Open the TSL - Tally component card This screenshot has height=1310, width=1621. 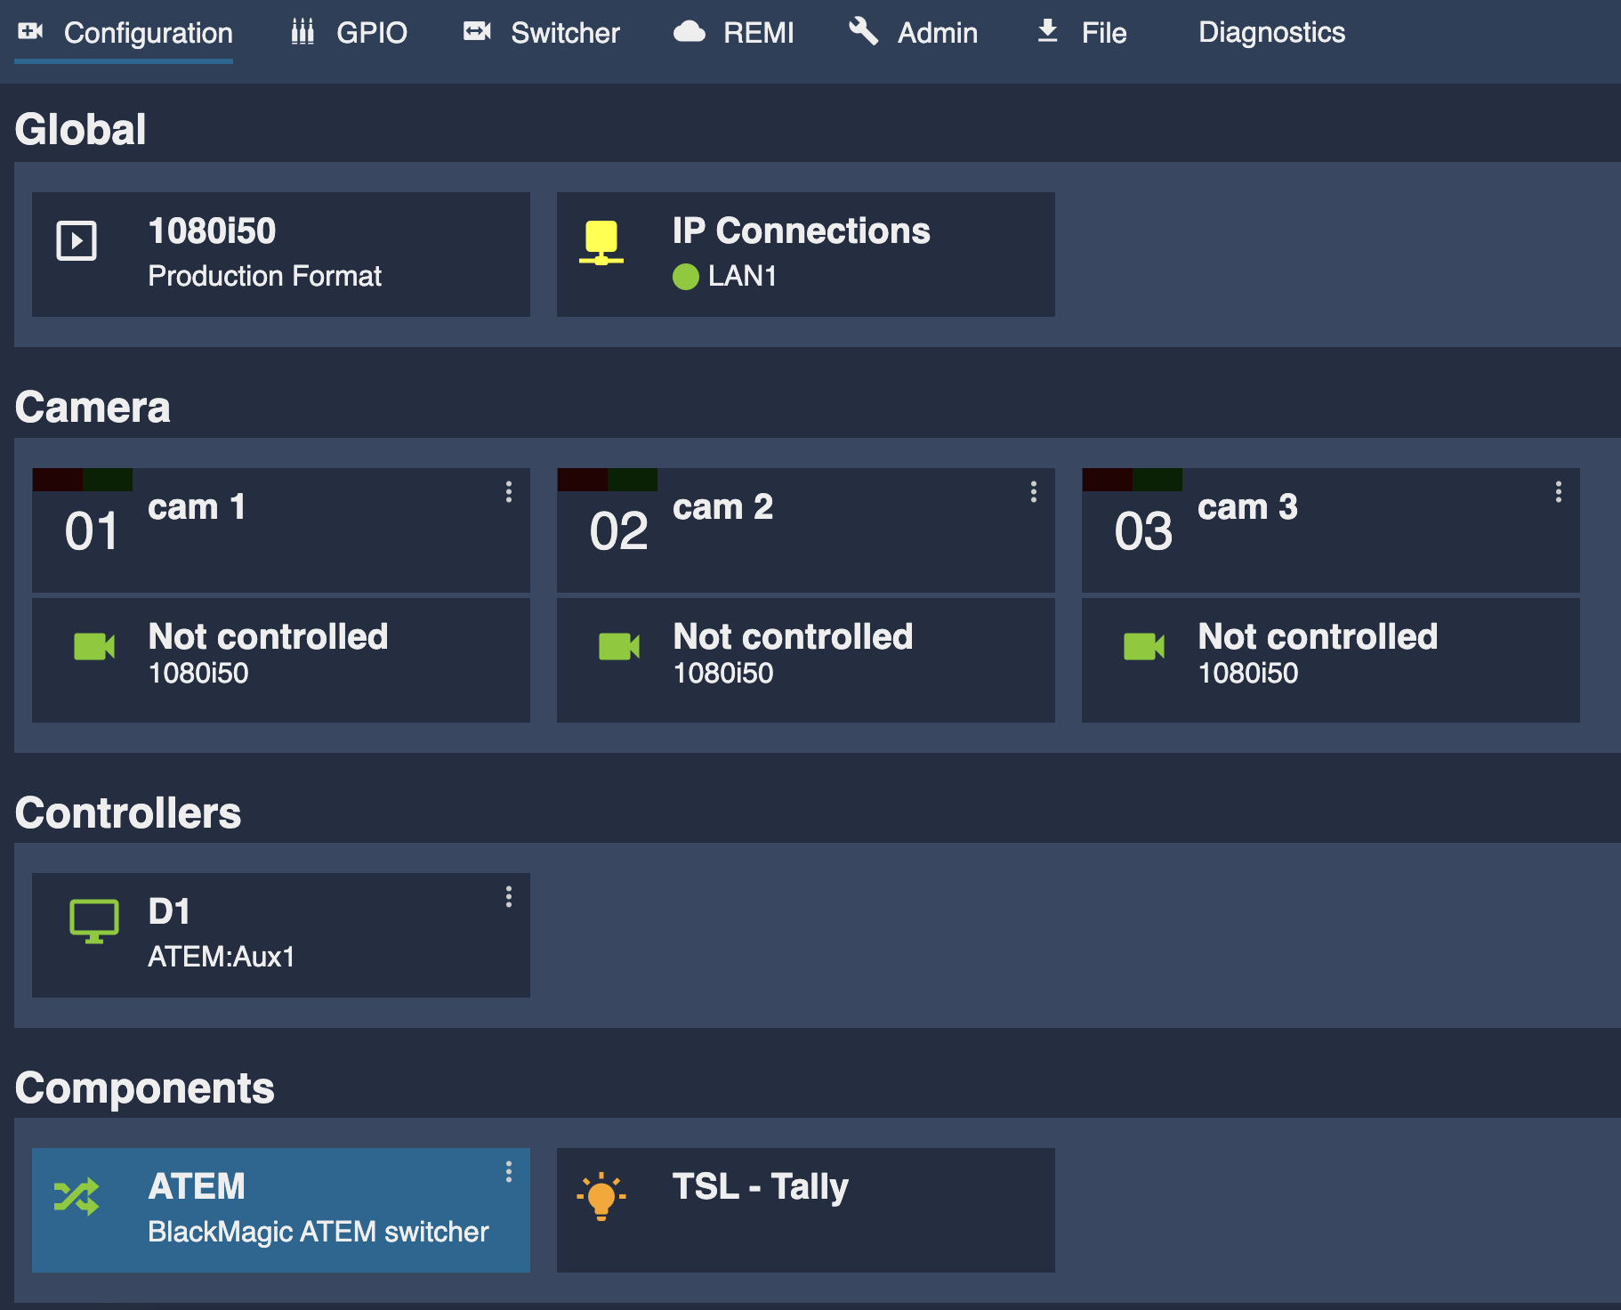806,1210
